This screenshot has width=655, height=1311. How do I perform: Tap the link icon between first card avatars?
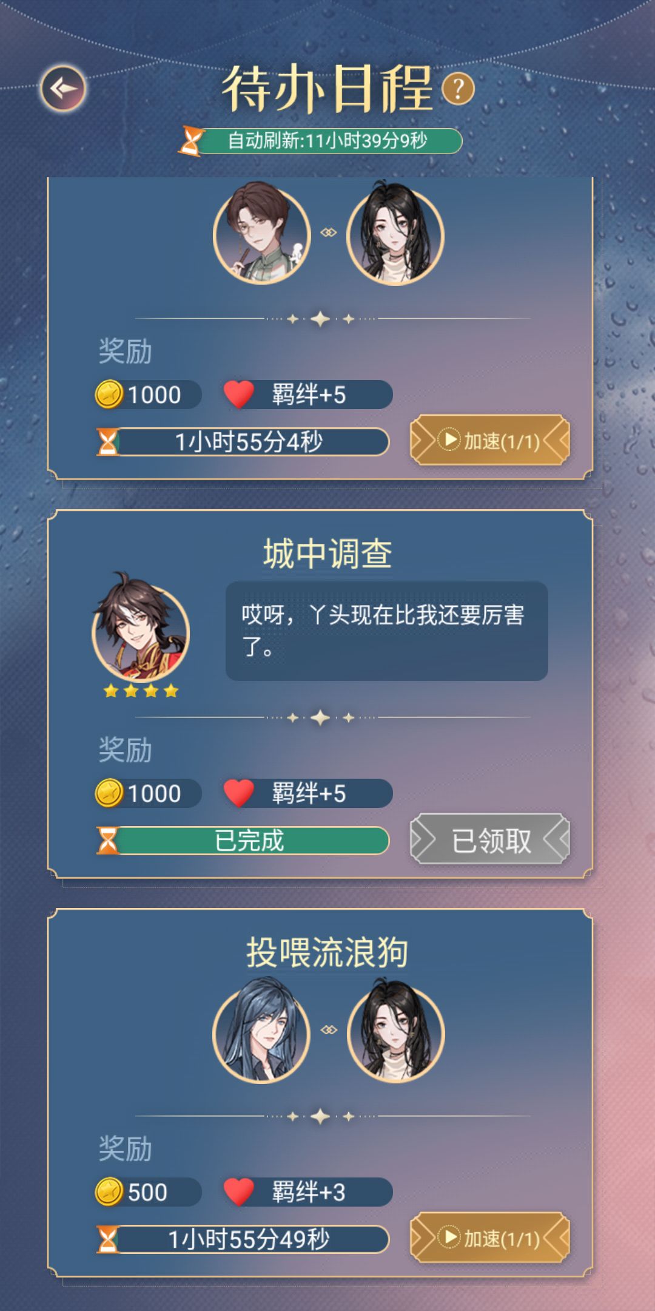(329, 232)
